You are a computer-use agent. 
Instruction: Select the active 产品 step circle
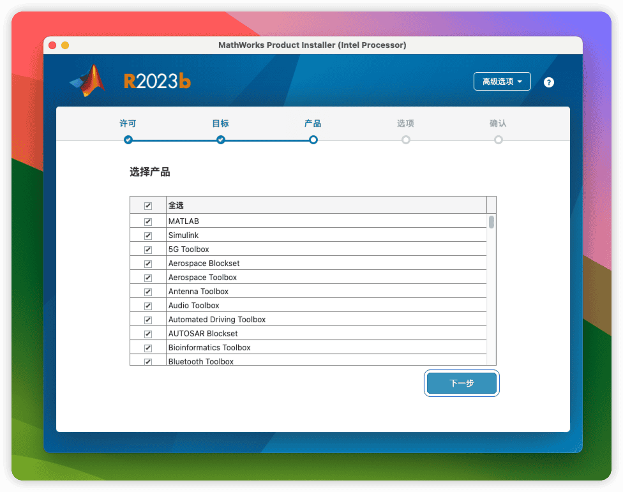[x=313, y=140]
